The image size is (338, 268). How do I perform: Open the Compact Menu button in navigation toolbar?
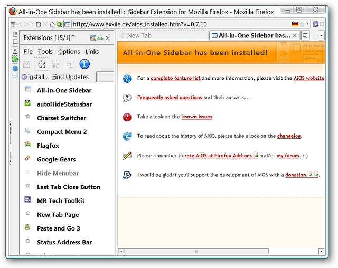(13, 24)
